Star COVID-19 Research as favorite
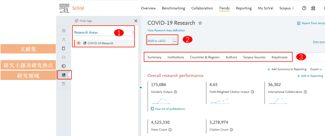 200,23
